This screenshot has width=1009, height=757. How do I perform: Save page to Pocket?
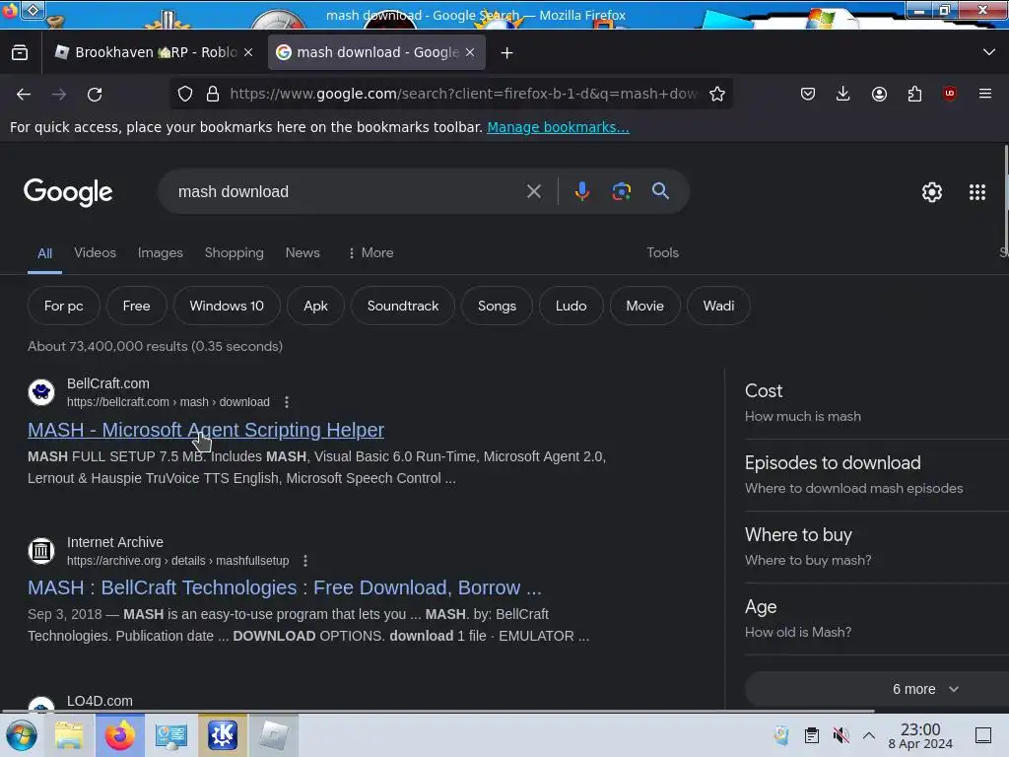click(808, 94)
